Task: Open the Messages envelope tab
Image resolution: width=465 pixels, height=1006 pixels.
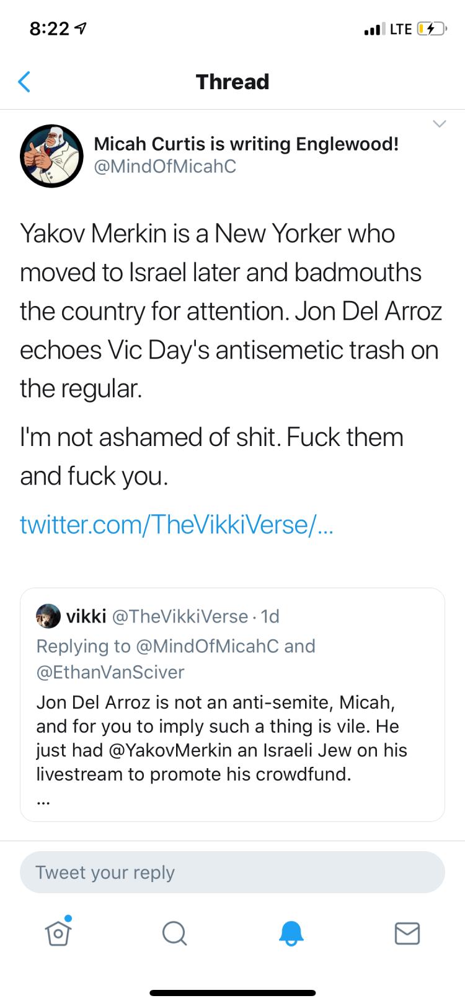Action: click(407, 933)
